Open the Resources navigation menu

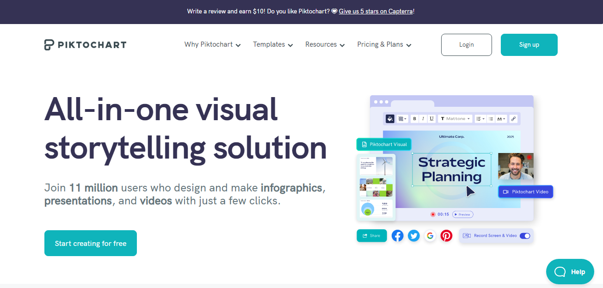325,45
